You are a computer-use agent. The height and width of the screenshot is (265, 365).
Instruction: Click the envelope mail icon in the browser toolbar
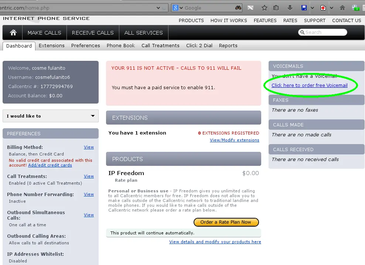pyautogui.click(x=250, y=8)
